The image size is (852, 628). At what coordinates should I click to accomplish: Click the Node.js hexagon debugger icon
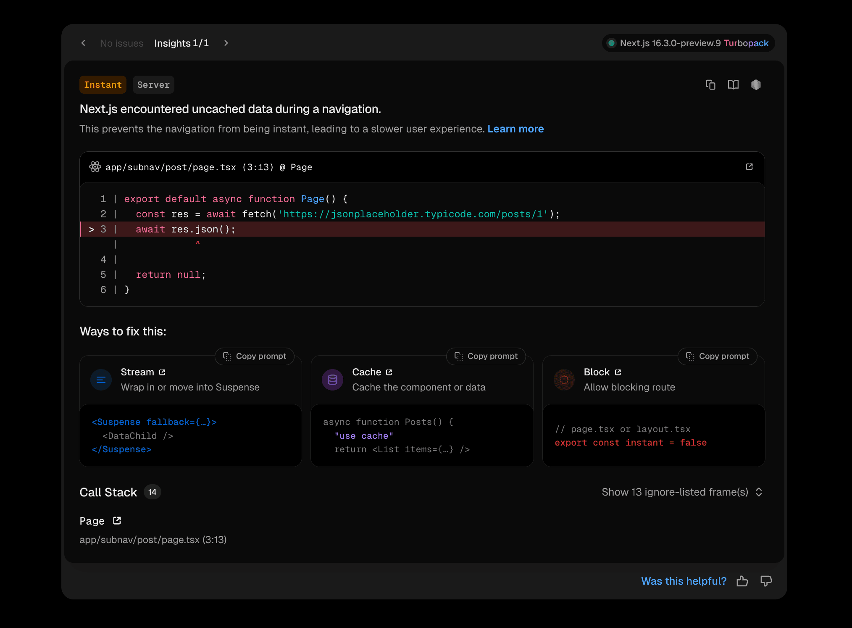pos(756,85)
